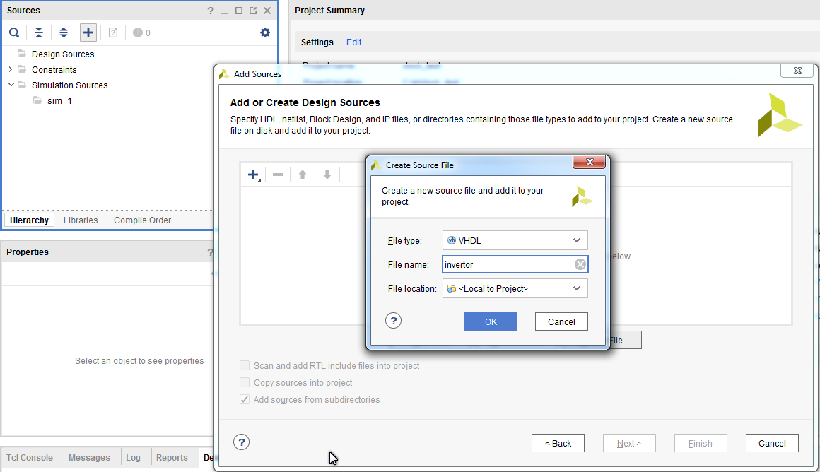Open the Tcl Console tab
820x472 pixels.
pos(30,457)
